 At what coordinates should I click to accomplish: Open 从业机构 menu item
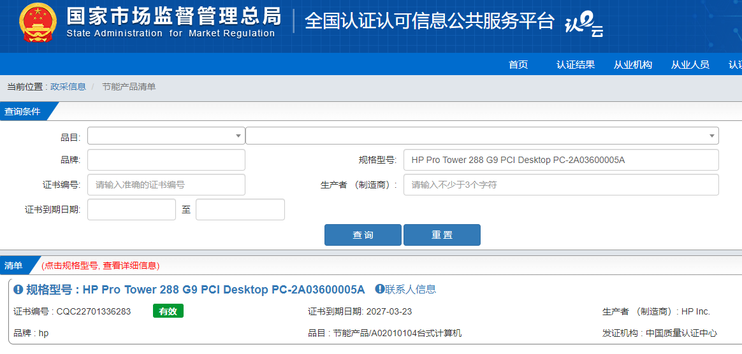pos(633,65)
